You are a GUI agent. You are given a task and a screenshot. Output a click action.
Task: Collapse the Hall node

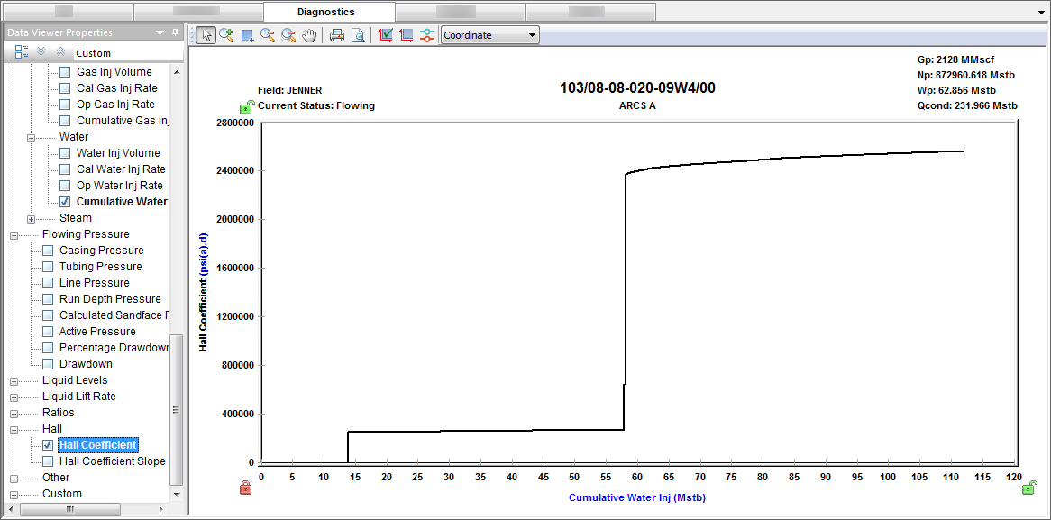pyautogui.click(x=14, y=430)
